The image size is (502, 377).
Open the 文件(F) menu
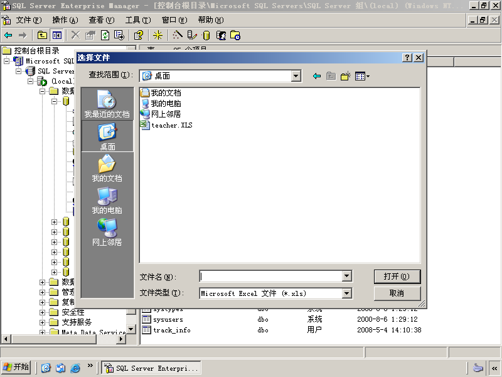point(28,20)
